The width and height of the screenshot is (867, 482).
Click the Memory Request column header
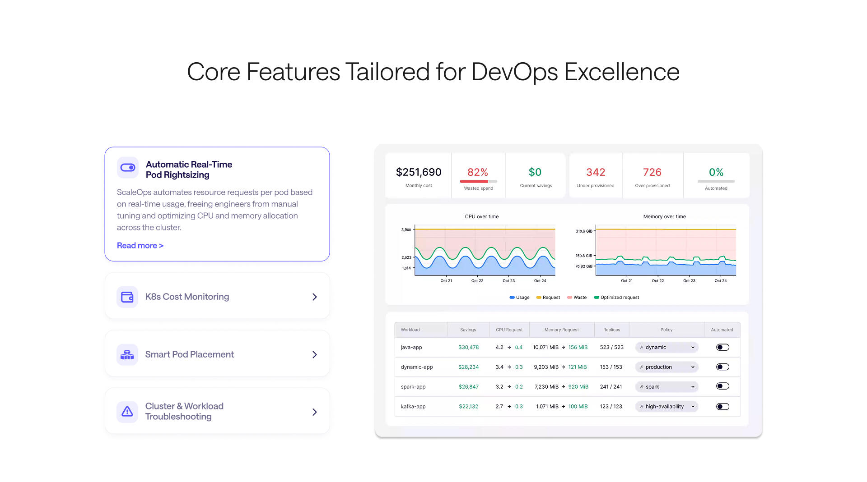click(x=561, y=330)
